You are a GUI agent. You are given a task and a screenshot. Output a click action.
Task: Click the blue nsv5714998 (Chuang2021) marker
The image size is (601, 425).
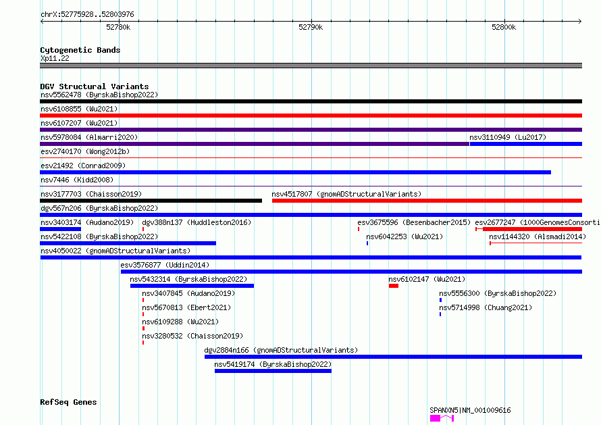440,314
